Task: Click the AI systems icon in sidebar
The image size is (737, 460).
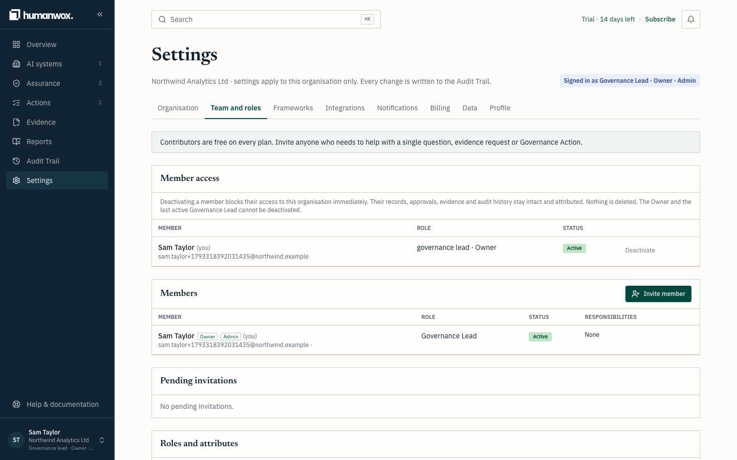Action: tap(16, 64)
